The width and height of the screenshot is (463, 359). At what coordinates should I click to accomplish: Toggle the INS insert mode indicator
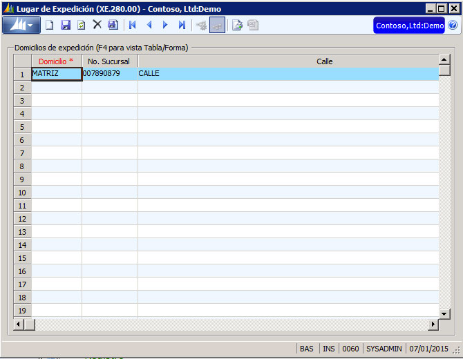(329, 349)
